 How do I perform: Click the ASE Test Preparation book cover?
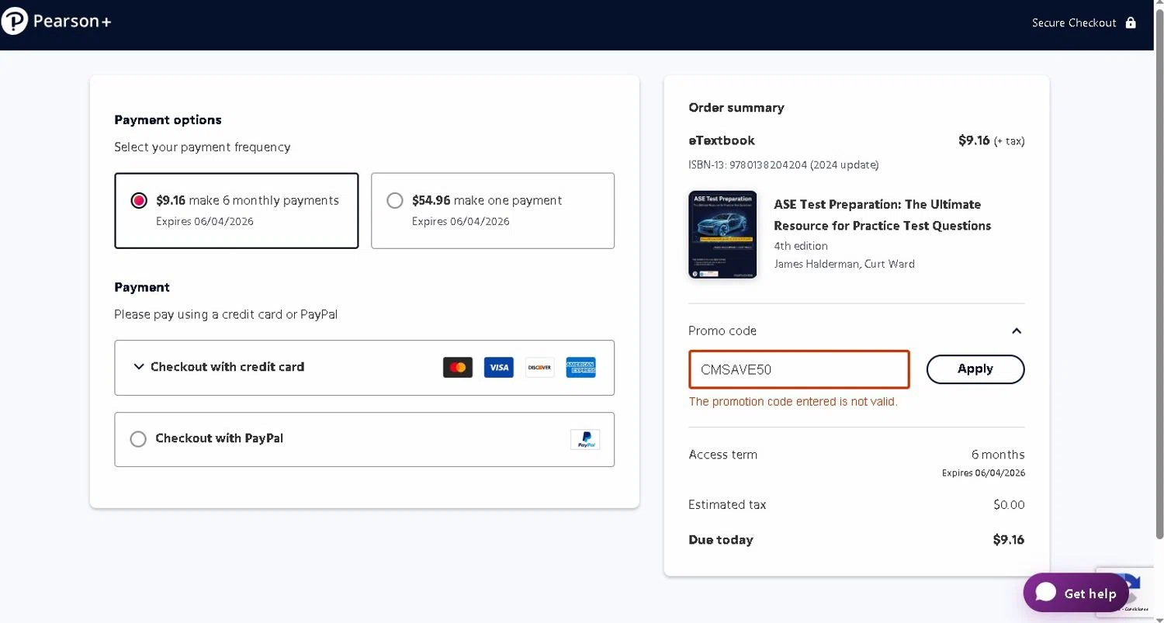[x=722, y=234]
